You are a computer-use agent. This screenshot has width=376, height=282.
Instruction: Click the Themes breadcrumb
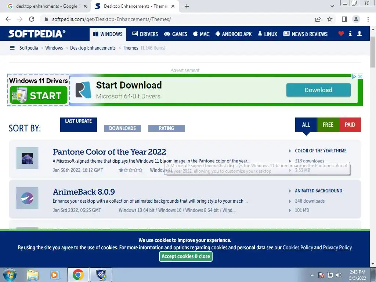coord(130,48)
